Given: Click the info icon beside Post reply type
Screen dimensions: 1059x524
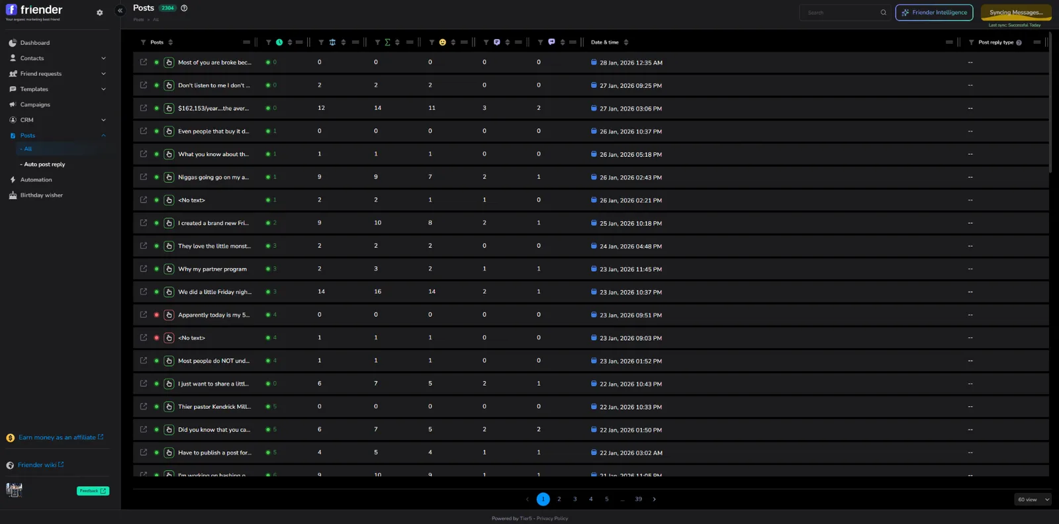Looking at the screenshot, I should click(1019, 42).
